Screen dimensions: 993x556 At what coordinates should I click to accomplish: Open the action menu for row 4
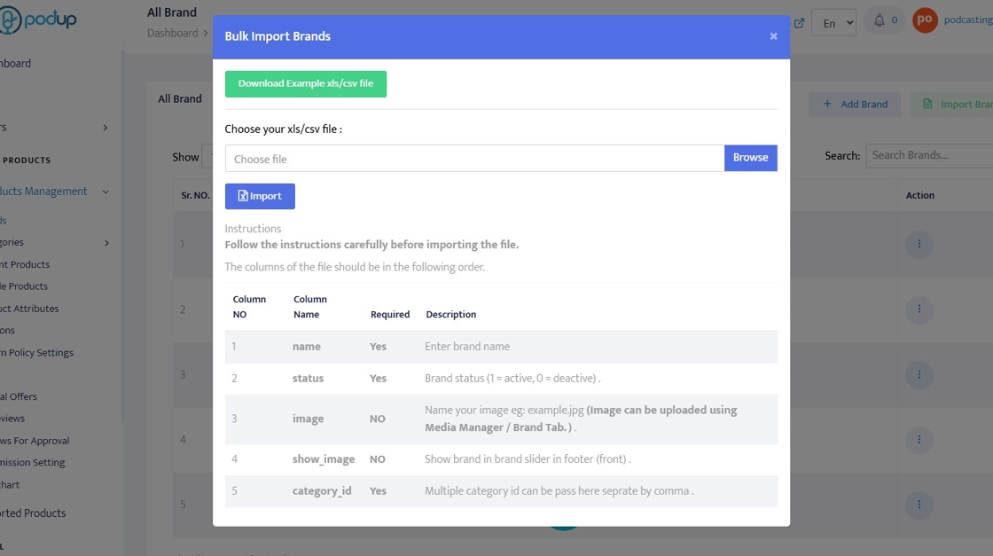click(x=919, y=440)
